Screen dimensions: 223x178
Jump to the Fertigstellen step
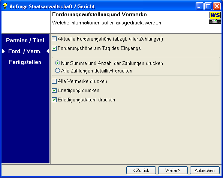(25, 62)
